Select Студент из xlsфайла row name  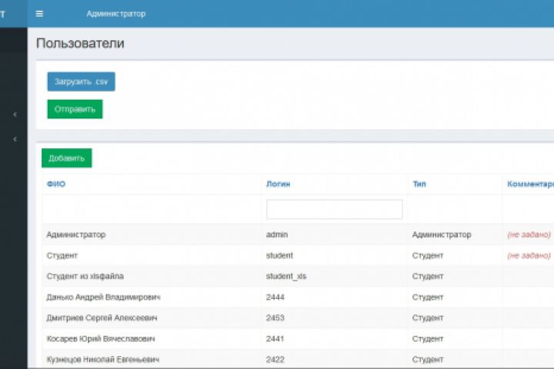pyautogui.click(x=85, y=277)
